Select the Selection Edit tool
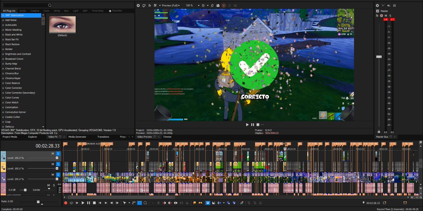This screenshot has height=211, width=423. point(139,203)
